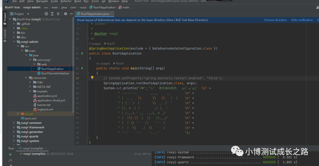Expand the ruoyi-common module folder
Screen dimensions: 319x166
(14, 123)
